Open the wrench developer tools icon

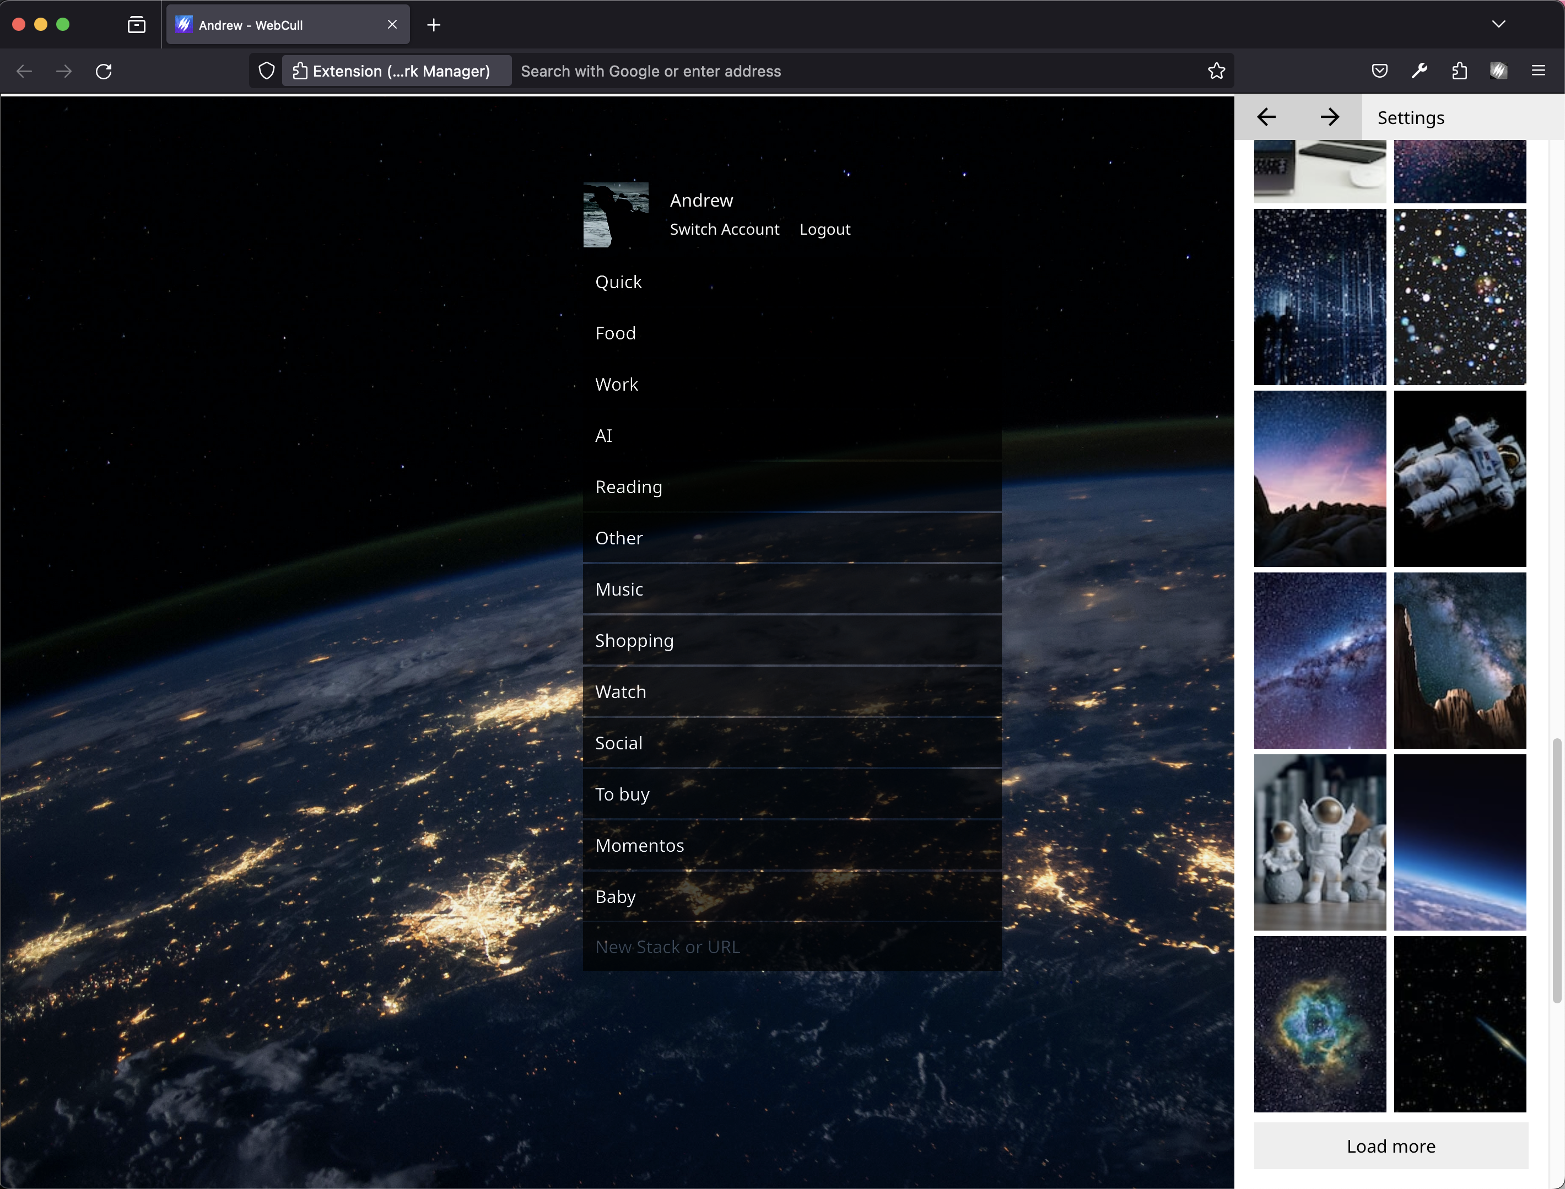point(1419,71)
